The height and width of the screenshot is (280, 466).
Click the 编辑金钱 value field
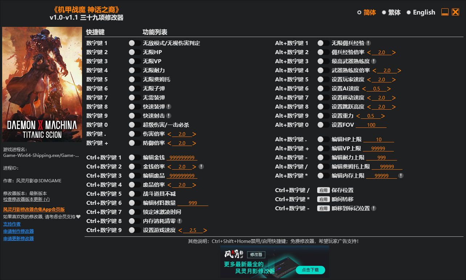pos(182,157)
